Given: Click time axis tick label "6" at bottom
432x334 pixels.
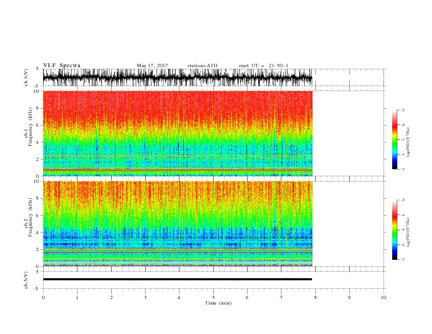Looking at the screenshot, I should pos(247,297).
